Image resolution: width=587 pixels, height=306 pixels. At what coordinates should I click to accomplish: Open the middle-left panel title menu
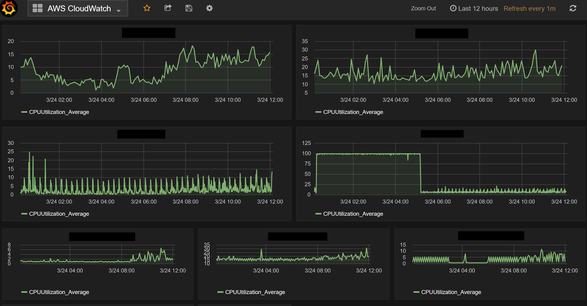pos(141,134)
